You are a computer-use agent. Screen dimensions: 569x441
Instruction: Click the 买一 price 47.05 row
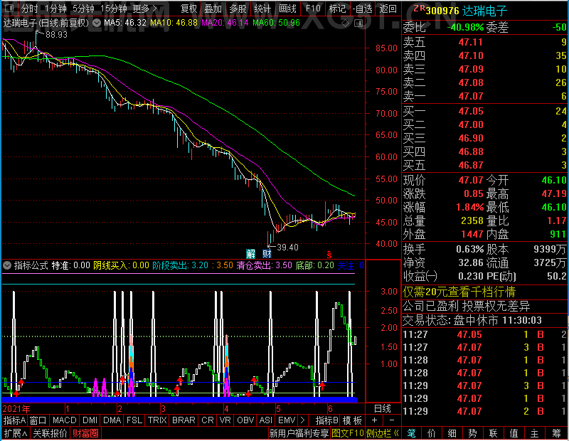tap(485, 111)
